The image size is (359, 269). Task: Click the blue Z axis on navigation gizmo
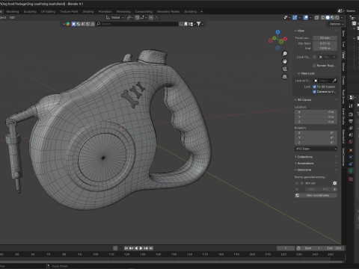(x=277, y=32)
